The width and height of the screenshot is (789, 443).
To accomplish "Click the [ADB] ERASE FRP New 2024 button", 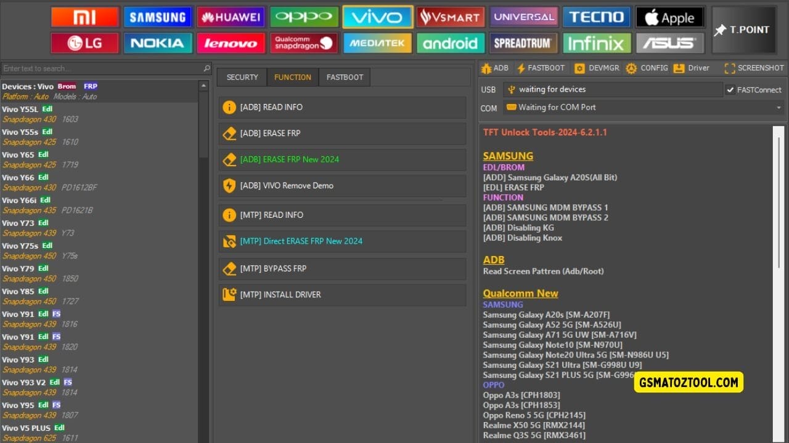I will click(341, 159).
